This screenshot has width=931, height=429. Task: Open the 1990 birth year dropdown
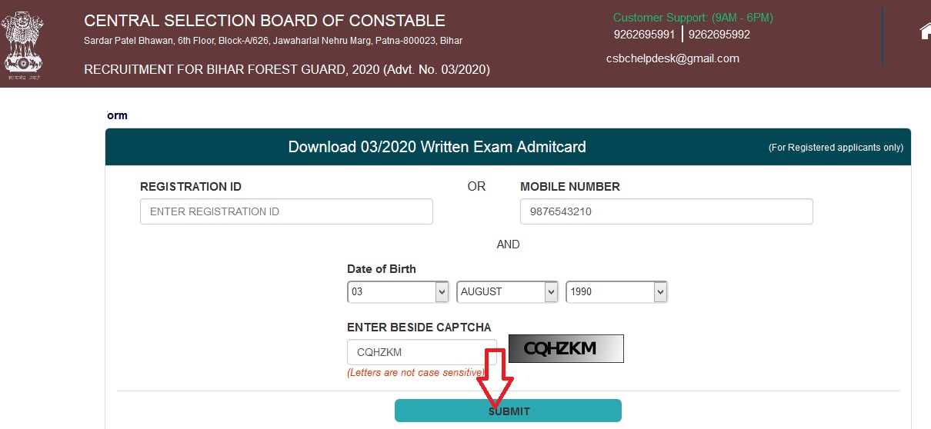pos(616,292)
